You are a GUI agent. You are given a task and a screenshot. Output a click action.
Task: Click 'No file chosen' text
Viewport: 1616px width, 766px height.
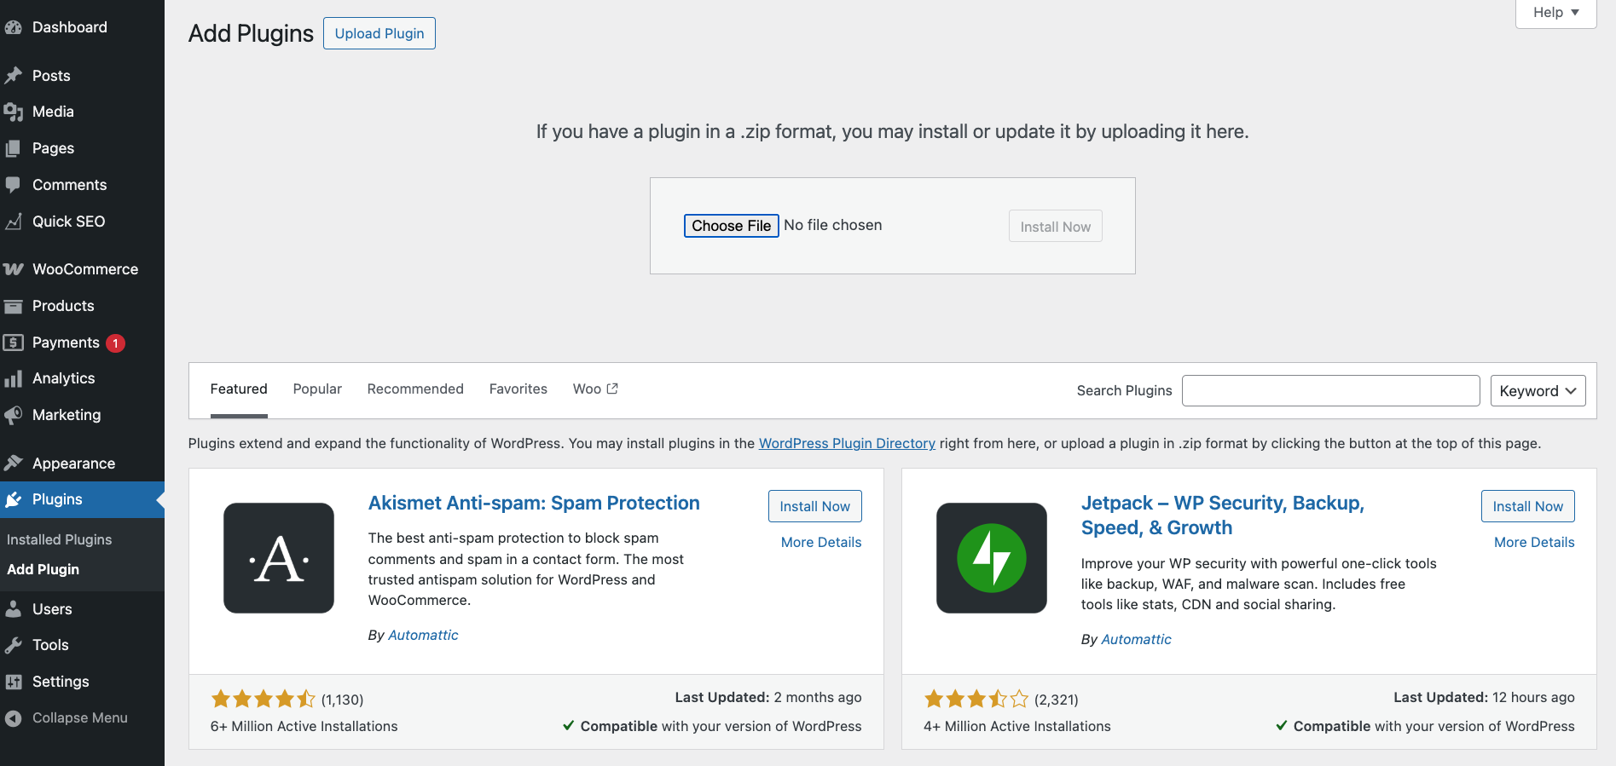833,225
